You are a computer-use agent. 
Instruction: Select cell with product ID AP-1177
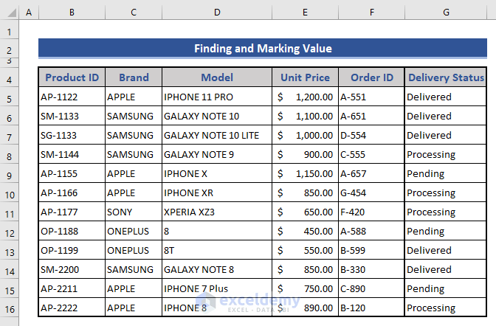pos(72,212)
